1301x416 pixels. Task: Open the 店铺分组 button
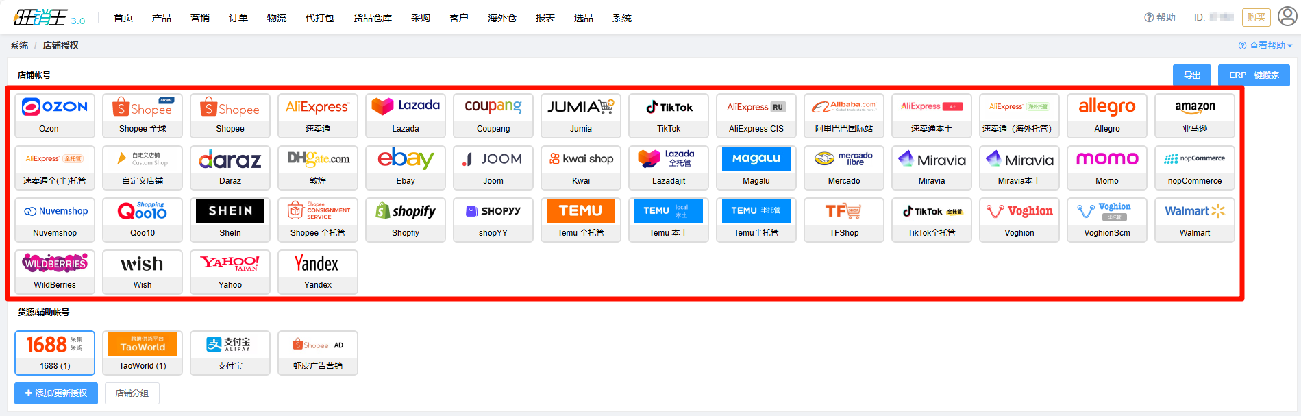[132, 393]
